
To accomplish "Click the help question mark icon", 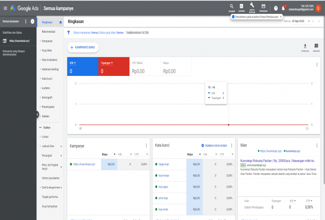I will pos(276,8).
